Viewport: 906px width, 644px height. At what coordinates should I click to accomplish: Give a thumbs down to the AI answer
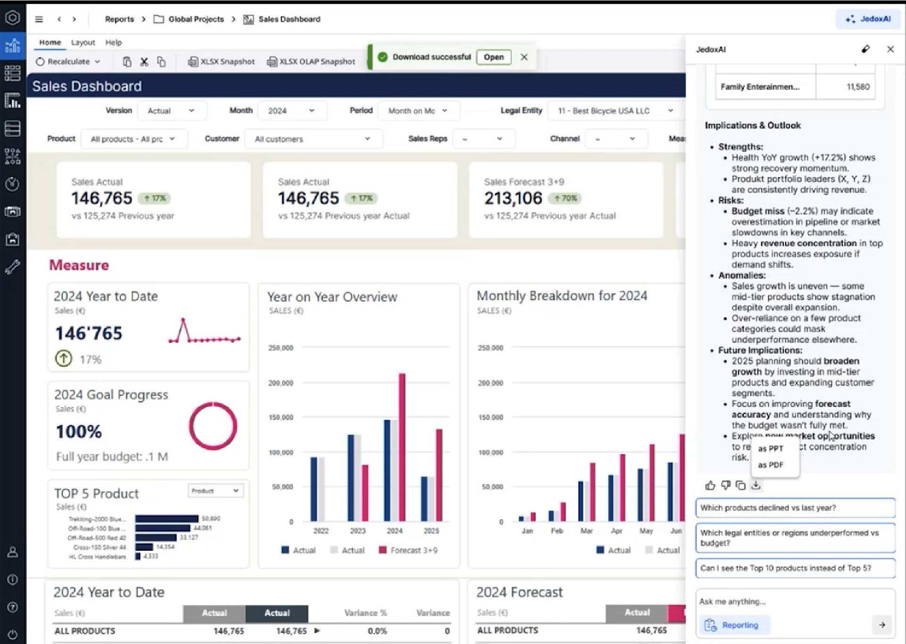[726, 486]
